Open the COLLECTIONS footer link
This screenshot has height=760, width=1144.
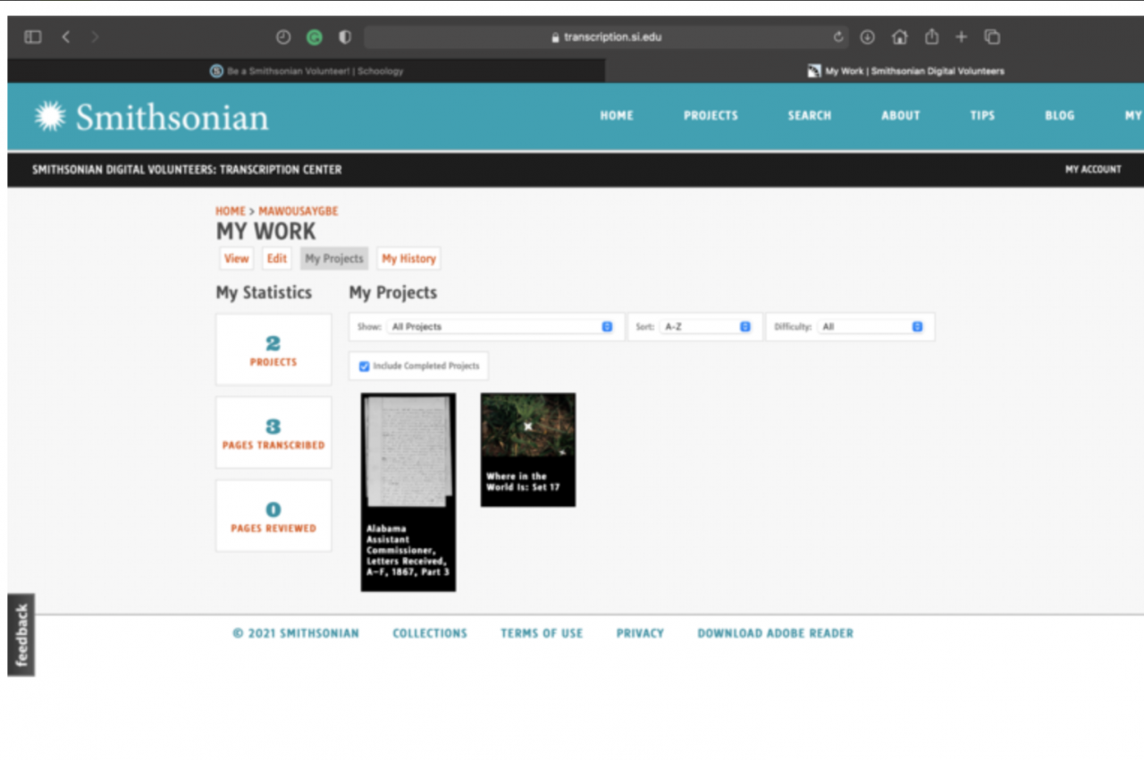[x=430, y=633]
